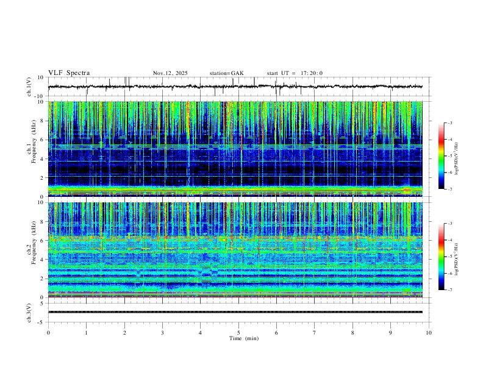The width and height of the screenshot is (483, 373).
Task: Click the time axis tick label "8"
Action: 352,333
